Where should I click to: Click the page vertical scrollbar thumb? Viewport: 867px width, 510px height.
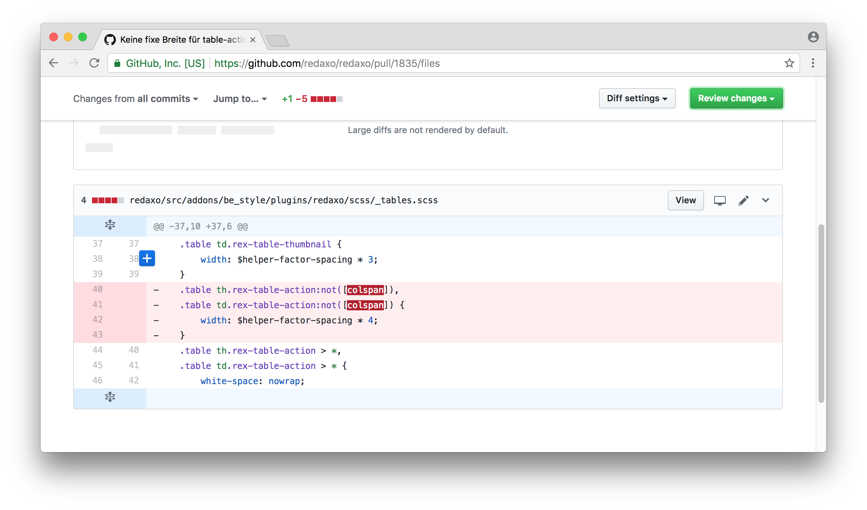click(x=821, y=313)
